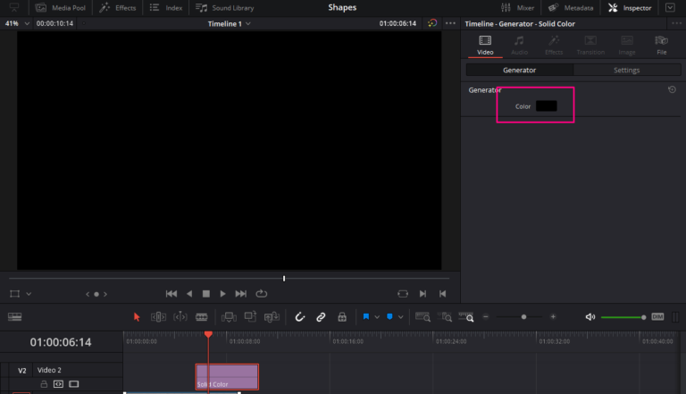Image resolution: width=686 pixels, height=394 pixels.
Task: Go to previous keyframe arrow
Action: click(x=88, y=294)
